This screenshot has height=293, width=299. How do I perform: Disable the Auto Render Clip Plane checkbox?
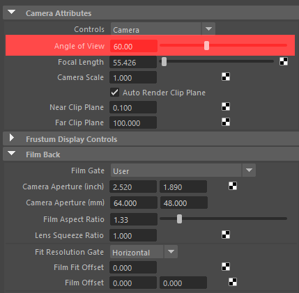pyautogui.click(x=114, y=93)
